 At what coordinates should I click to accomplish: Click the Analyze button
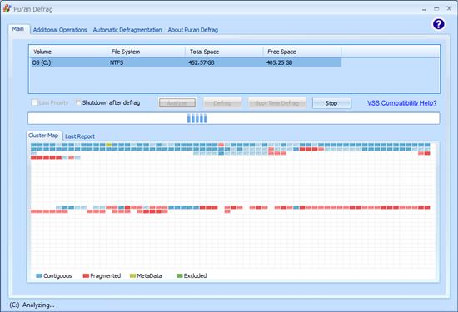pos(177,103)
